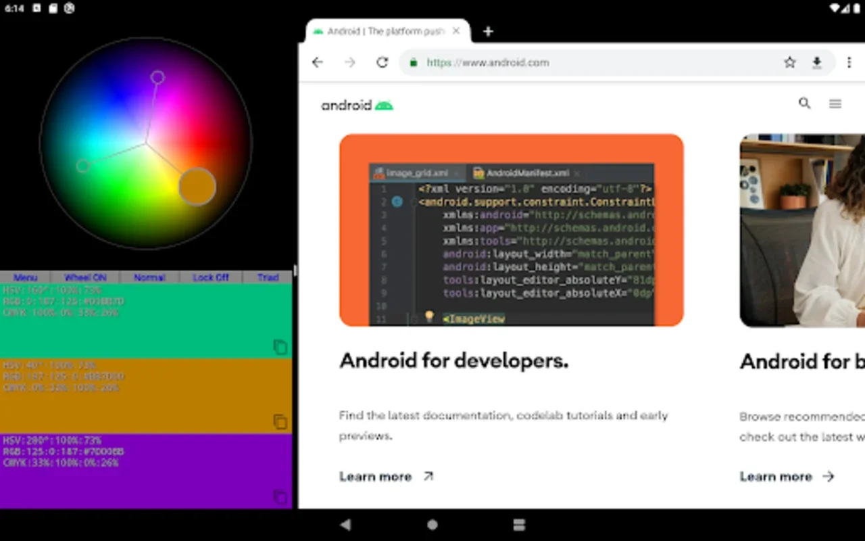Tap the wifi status icon
This screenshot has width=865, height=541.
click(835, 8)
